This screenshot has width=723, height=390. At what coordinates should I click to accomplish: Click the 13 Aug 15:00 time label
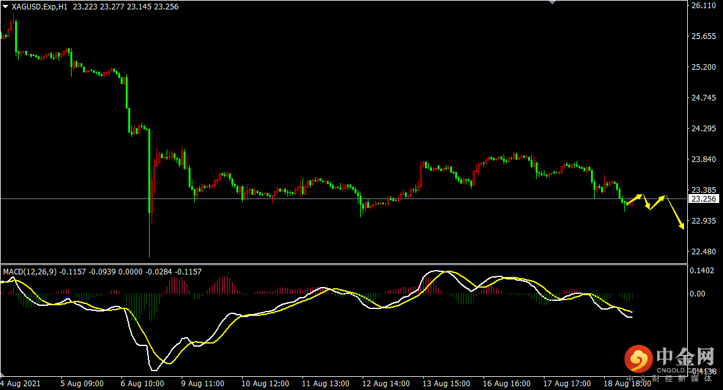pos(446,384)
